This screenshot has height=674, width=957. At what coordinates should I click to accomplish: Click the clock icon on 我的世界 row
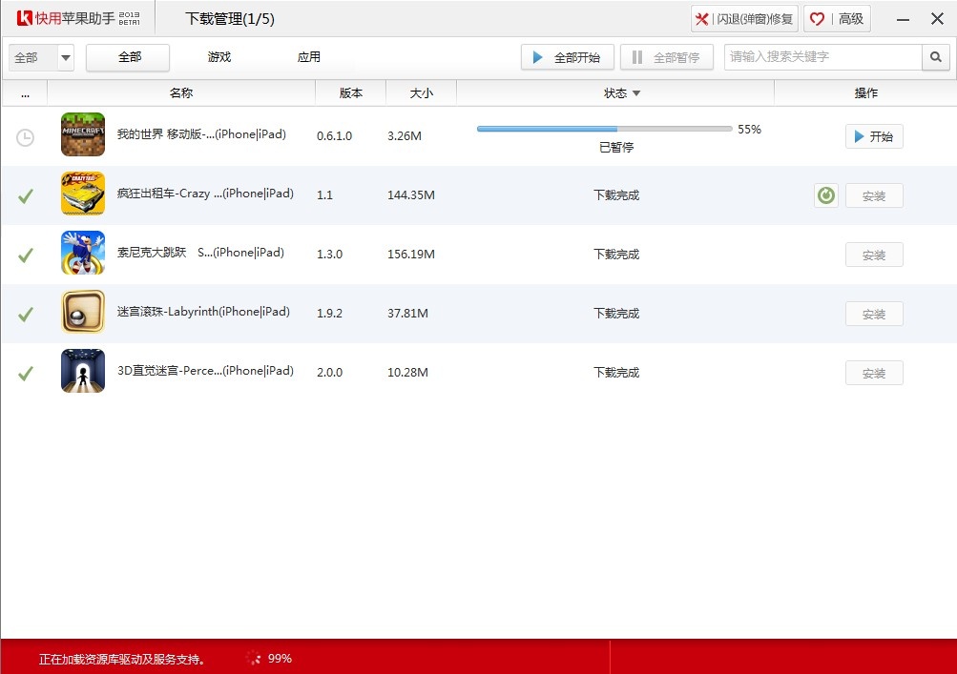[25, 137]
